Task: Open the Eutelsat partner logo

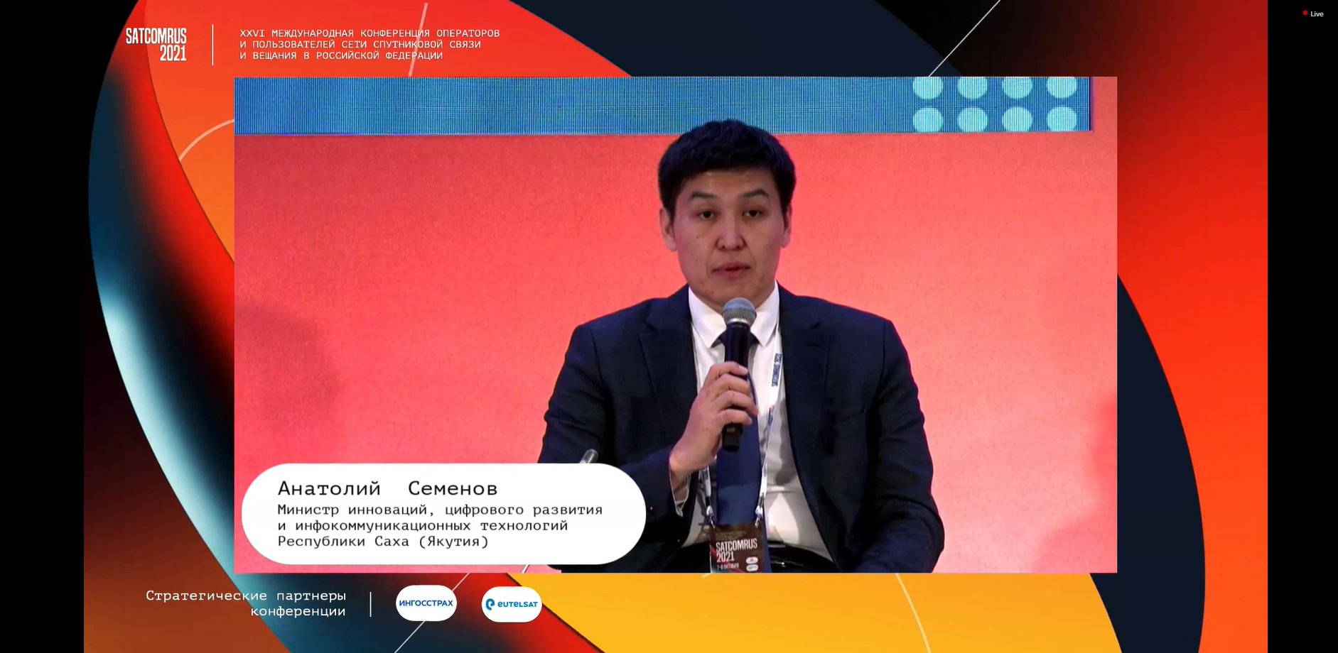Action: click(512, 604)
